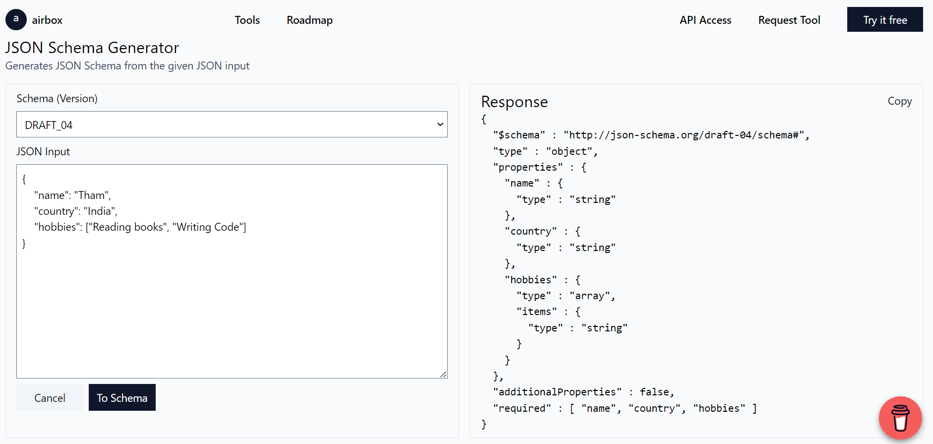Click the airbox circular logo icon

(x=16, y=20)
